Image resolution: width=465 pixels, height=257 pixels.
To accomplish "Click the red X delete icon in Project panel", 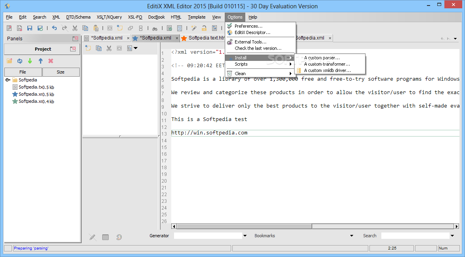I will pyautogui.click(x=51, y=60).
